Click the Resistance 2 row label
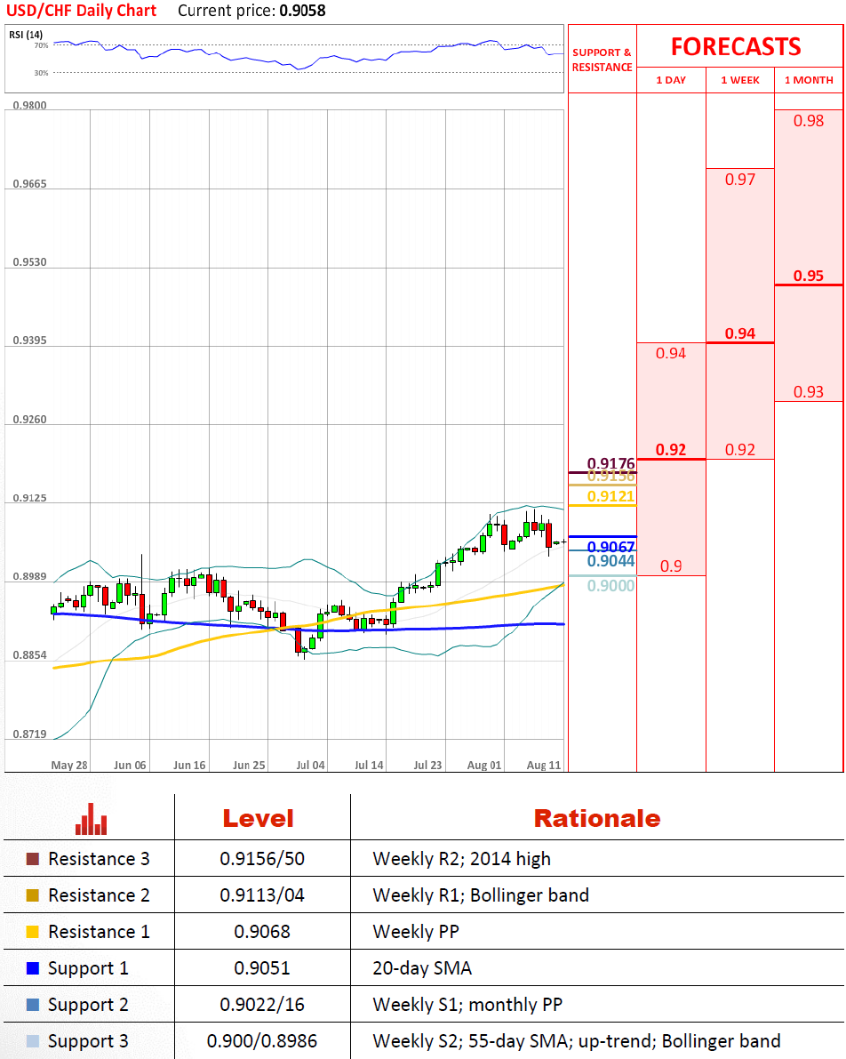 [100, 895]
